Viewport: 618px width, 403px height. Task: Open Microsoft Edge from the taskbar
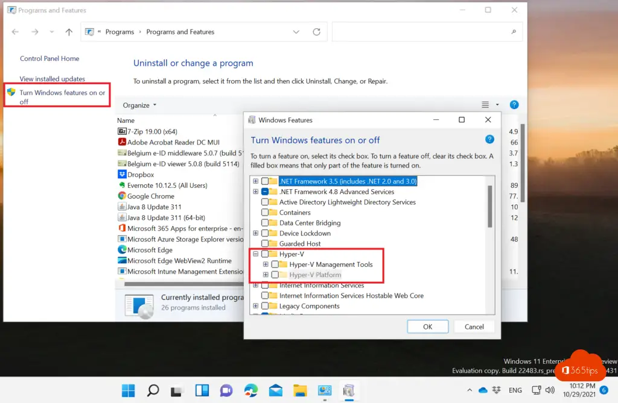pos(251,390)
